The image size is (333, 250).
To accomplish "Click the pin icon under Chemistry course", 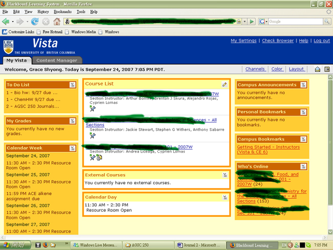I will pos(93,136).
